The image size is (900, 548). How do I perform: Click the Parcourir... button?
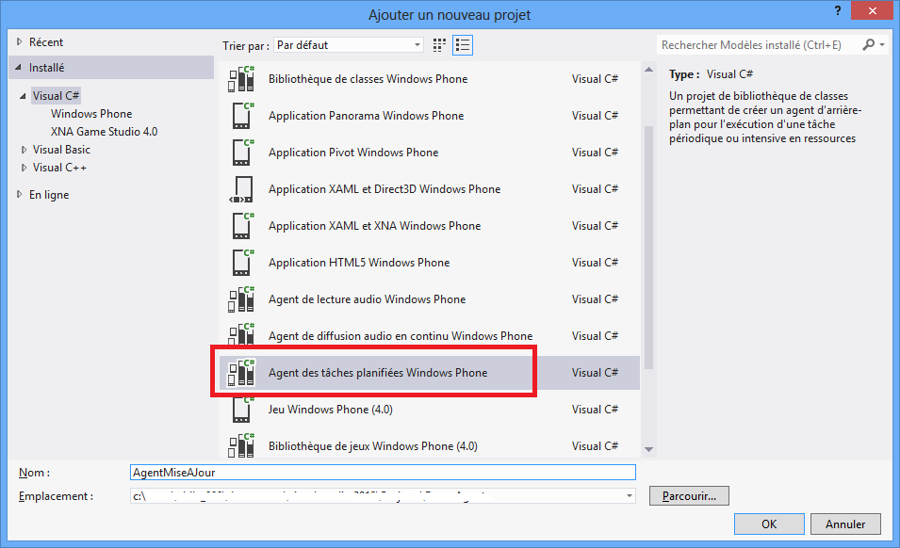tap(689, 496)
